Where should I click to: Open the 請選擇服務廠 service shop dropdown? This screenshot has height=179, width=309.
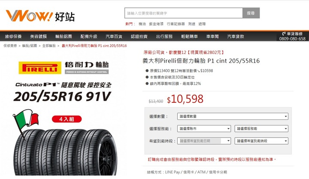261,128
